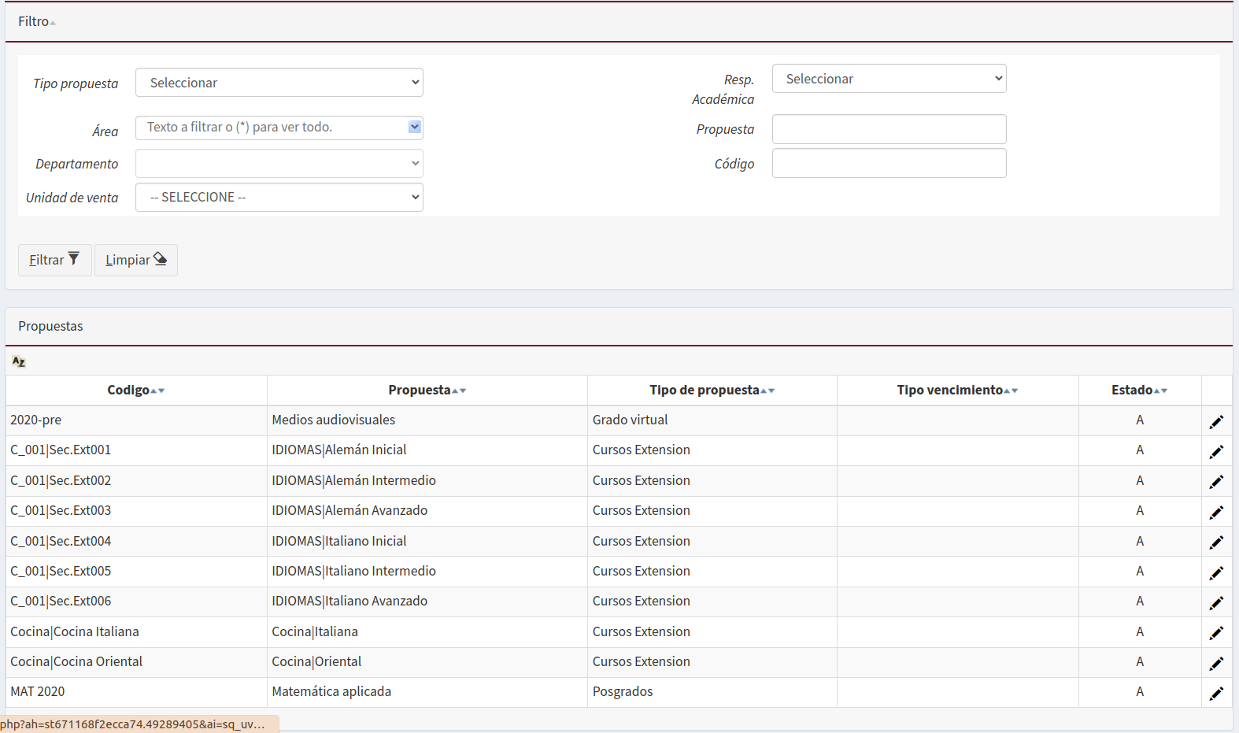Edit Italiano Inicial row pencil icon
Screen dimensions: 1239x733
tap(1216, 542)
